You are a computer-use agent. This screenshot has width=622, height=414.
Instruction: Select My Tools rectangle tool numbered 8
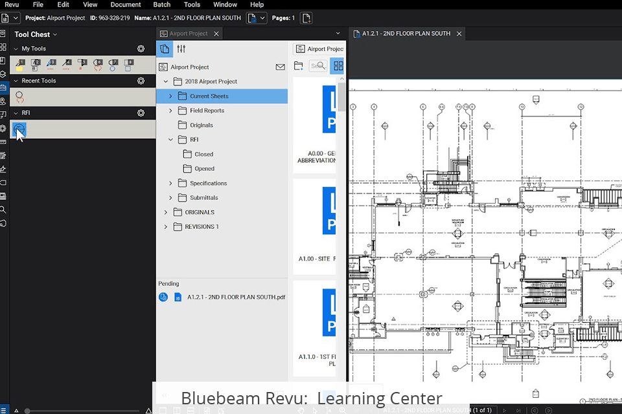pos(128,65)
